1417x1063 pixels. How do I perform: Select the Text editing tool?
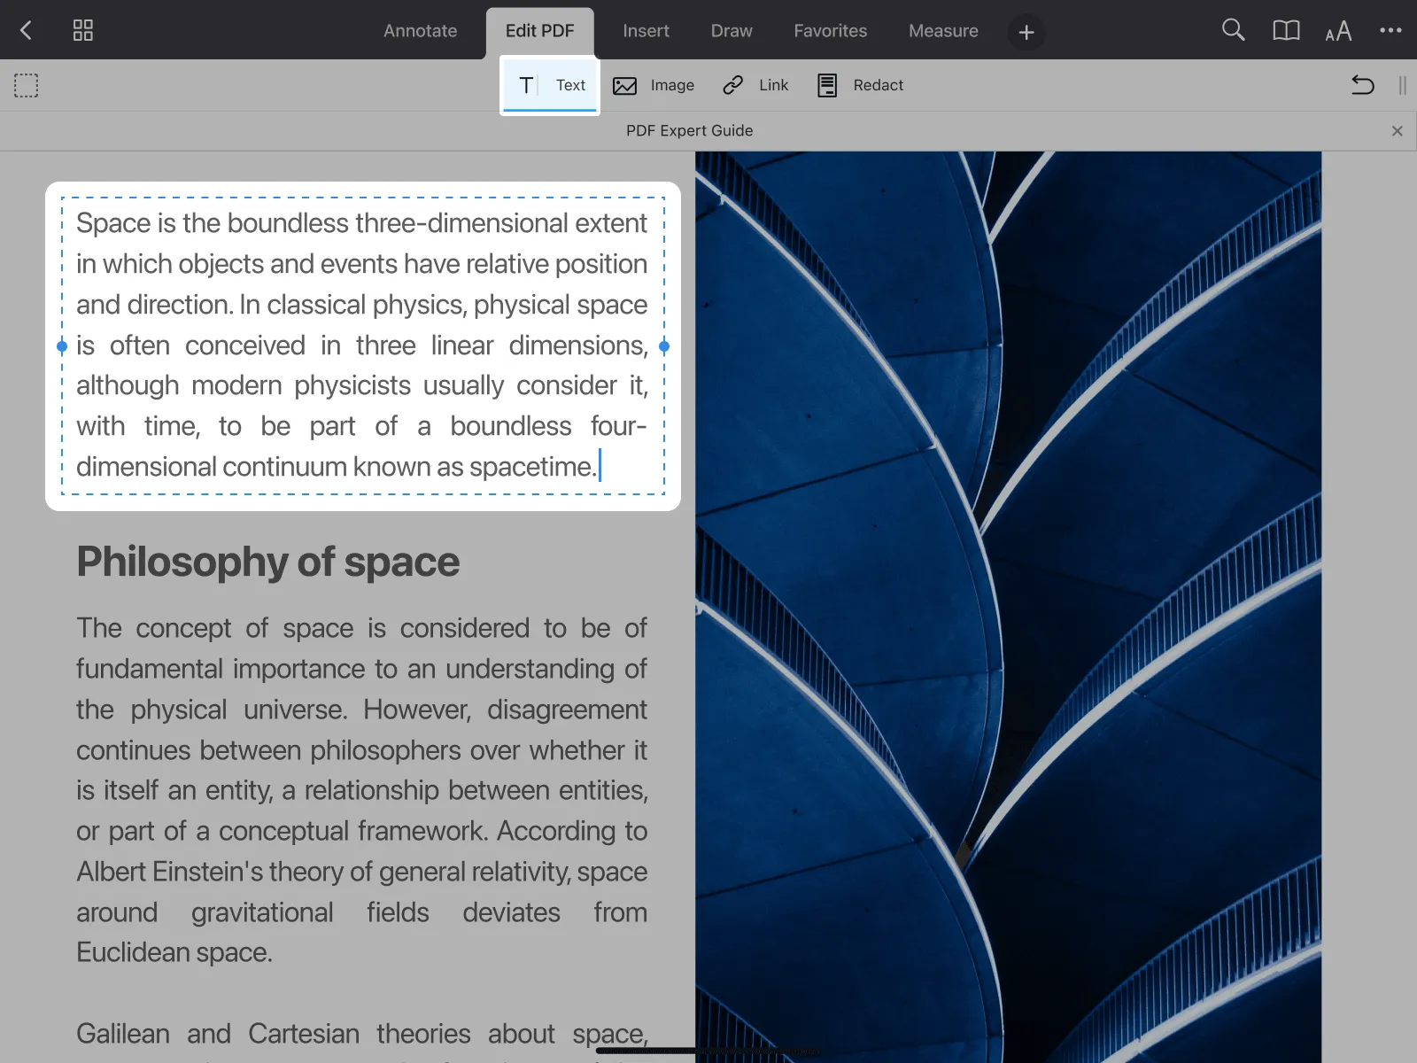(549, 85)
